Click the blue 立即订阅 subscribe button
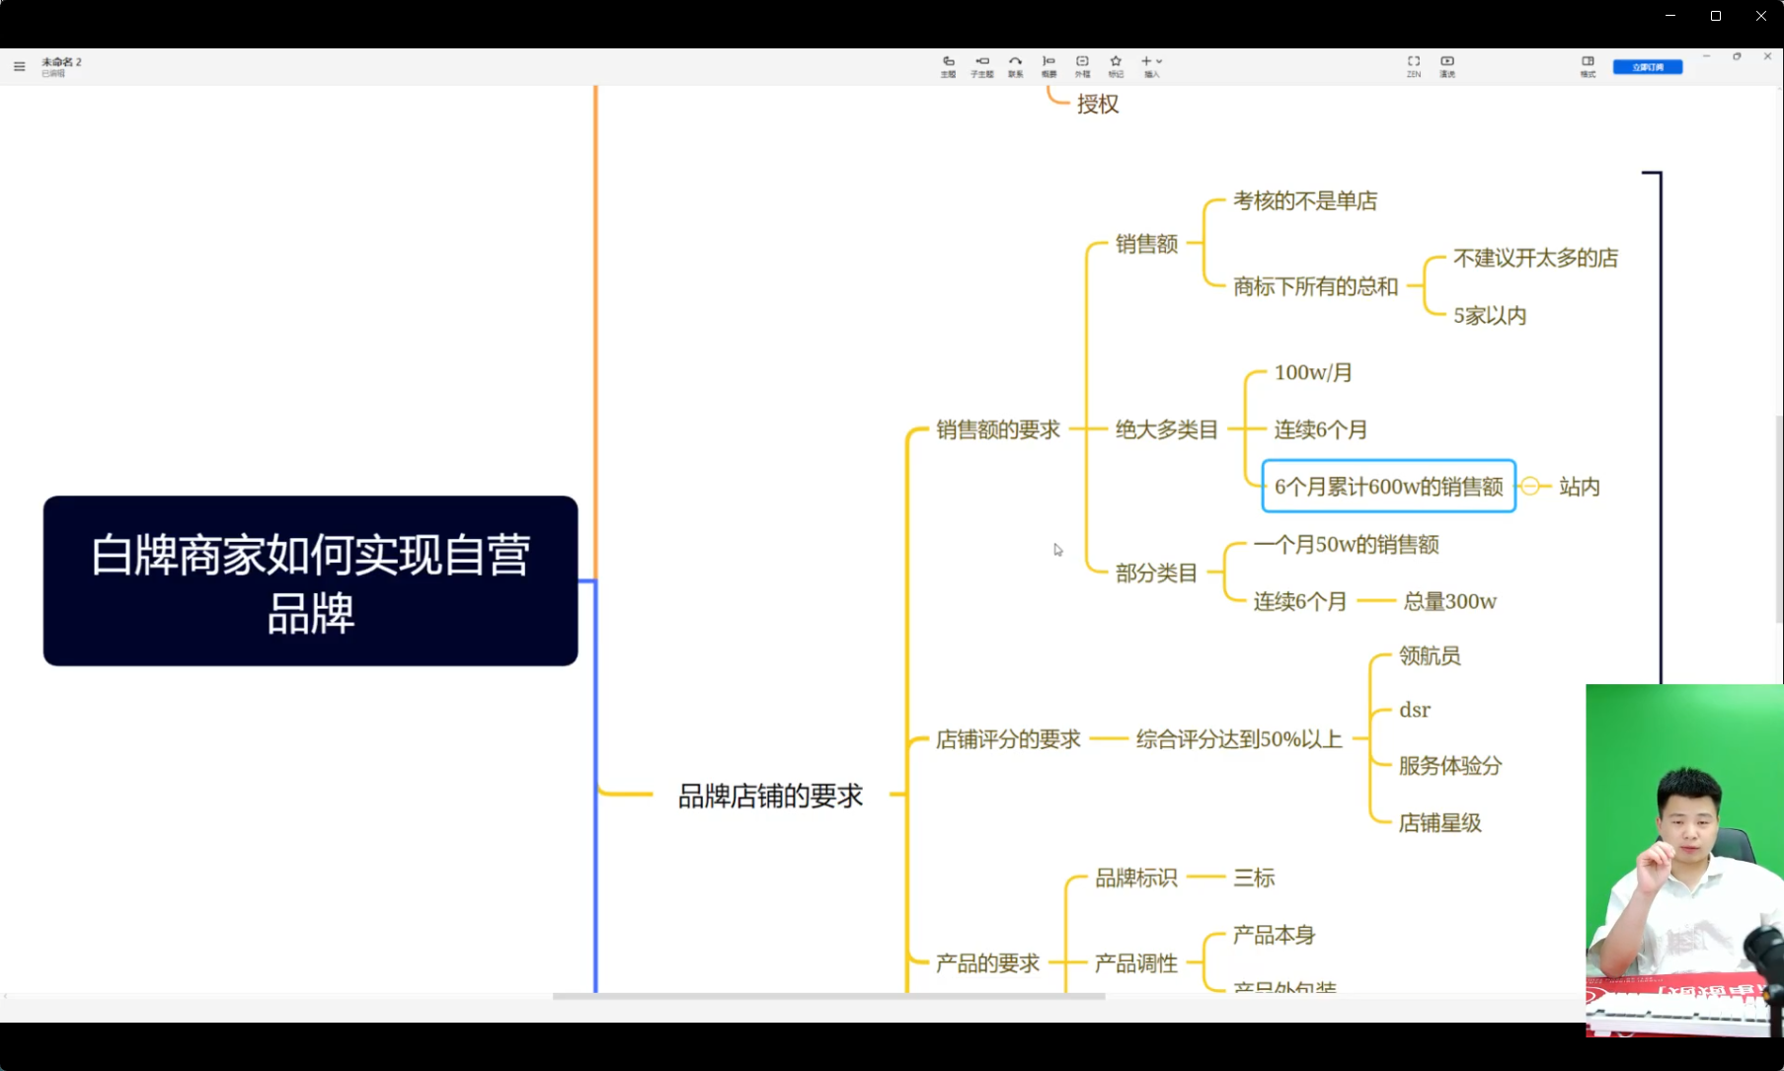 tap(1647, 67)
